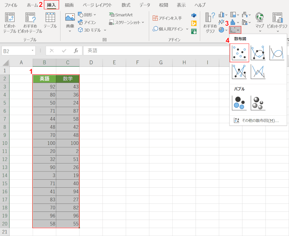
Task: Choose scatter with smooth lines and markers
Action: coord(258,53)
